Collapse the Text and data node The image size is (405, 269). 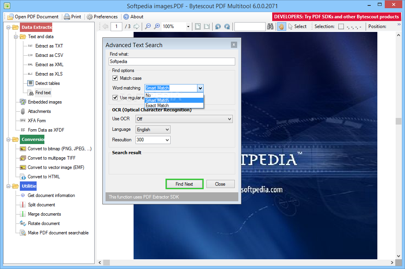pyautogui.click(x=16, y=37)
